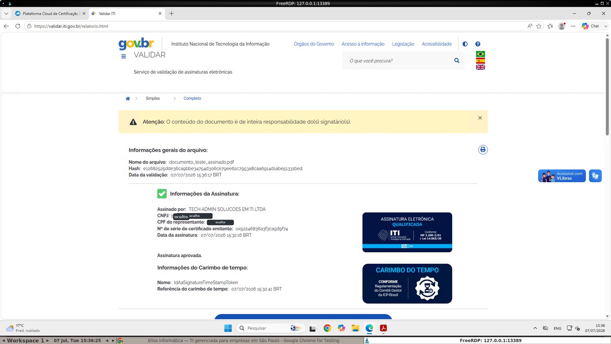Open the browser profile avatar
The width and height of the screenshot is (611, 344).
(562, 26)
